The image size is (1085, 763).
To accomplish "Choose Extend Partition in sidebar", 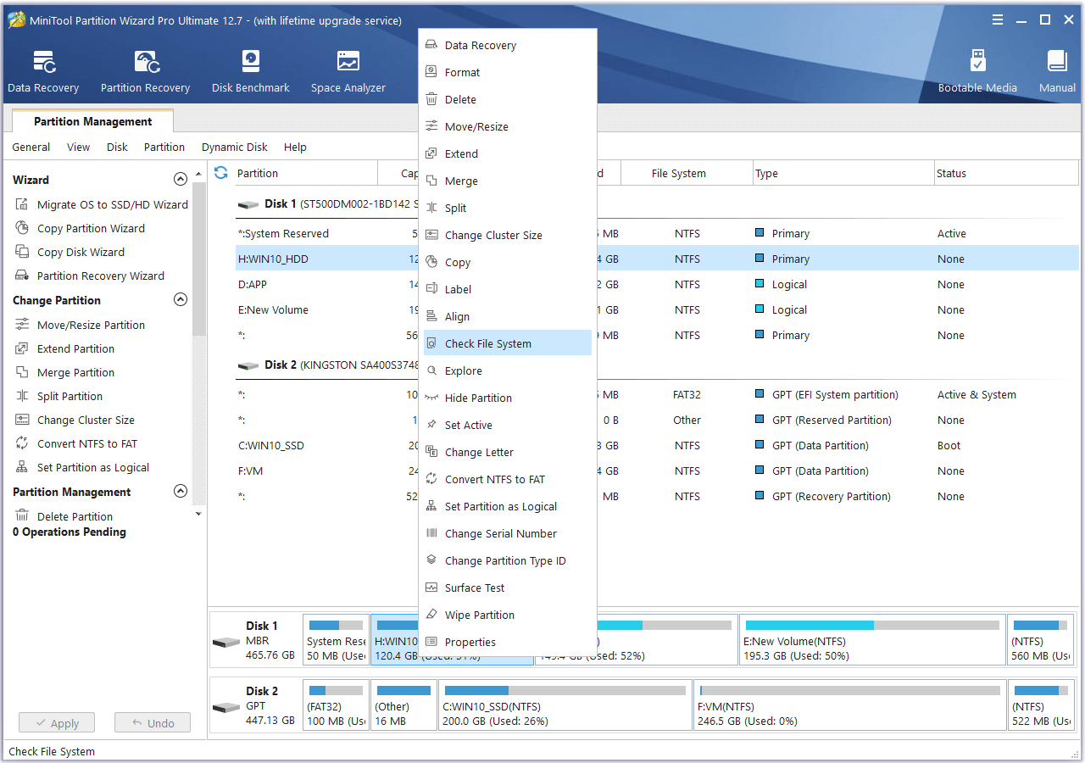I will pos(64,348).
